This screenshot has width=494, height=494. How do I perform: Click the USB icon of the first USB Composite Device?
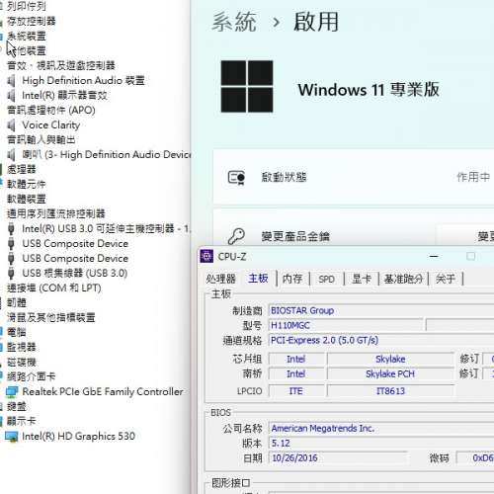pos(11,243)
